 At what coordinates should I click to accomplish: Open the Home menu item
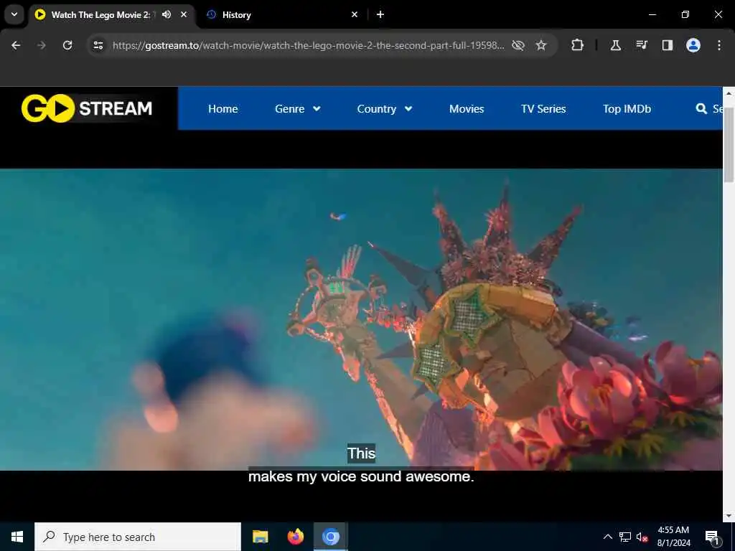223,109
